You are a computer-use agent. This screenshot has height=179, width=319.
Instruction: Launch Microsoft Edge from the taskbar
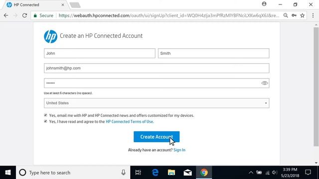pyautogui.click(x=155, y=173)
